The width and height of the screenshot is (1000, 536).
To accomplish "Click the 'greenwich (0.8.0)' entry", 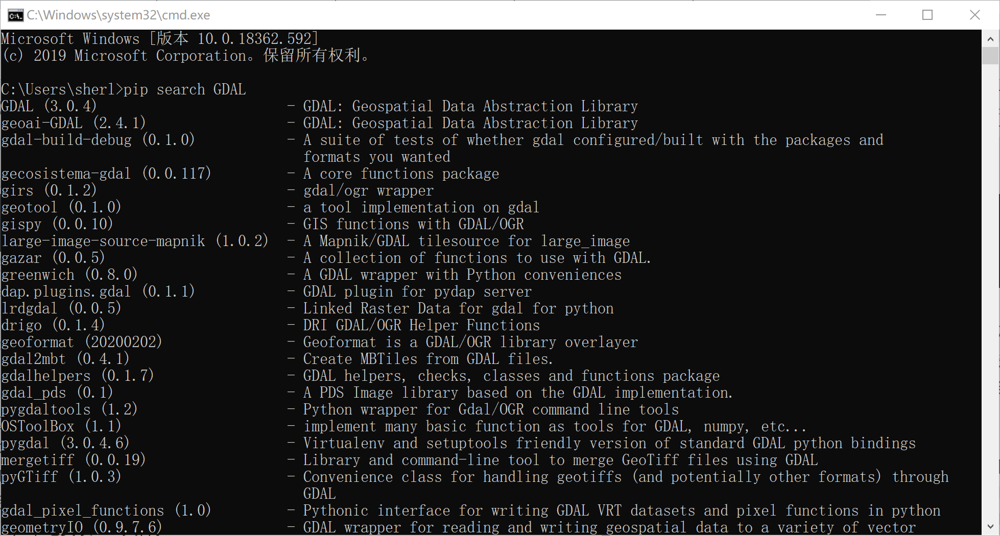I will (69, 275).
